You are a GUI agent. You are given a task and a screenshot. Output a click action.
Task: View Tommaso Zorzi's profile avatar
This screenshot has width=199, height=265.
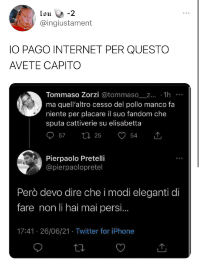coord(30,104)
